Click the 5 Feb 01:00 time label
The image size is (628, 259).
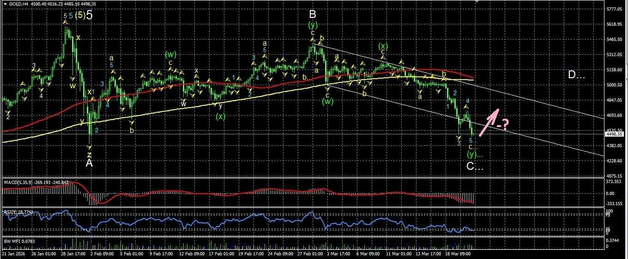pos(132,253)
